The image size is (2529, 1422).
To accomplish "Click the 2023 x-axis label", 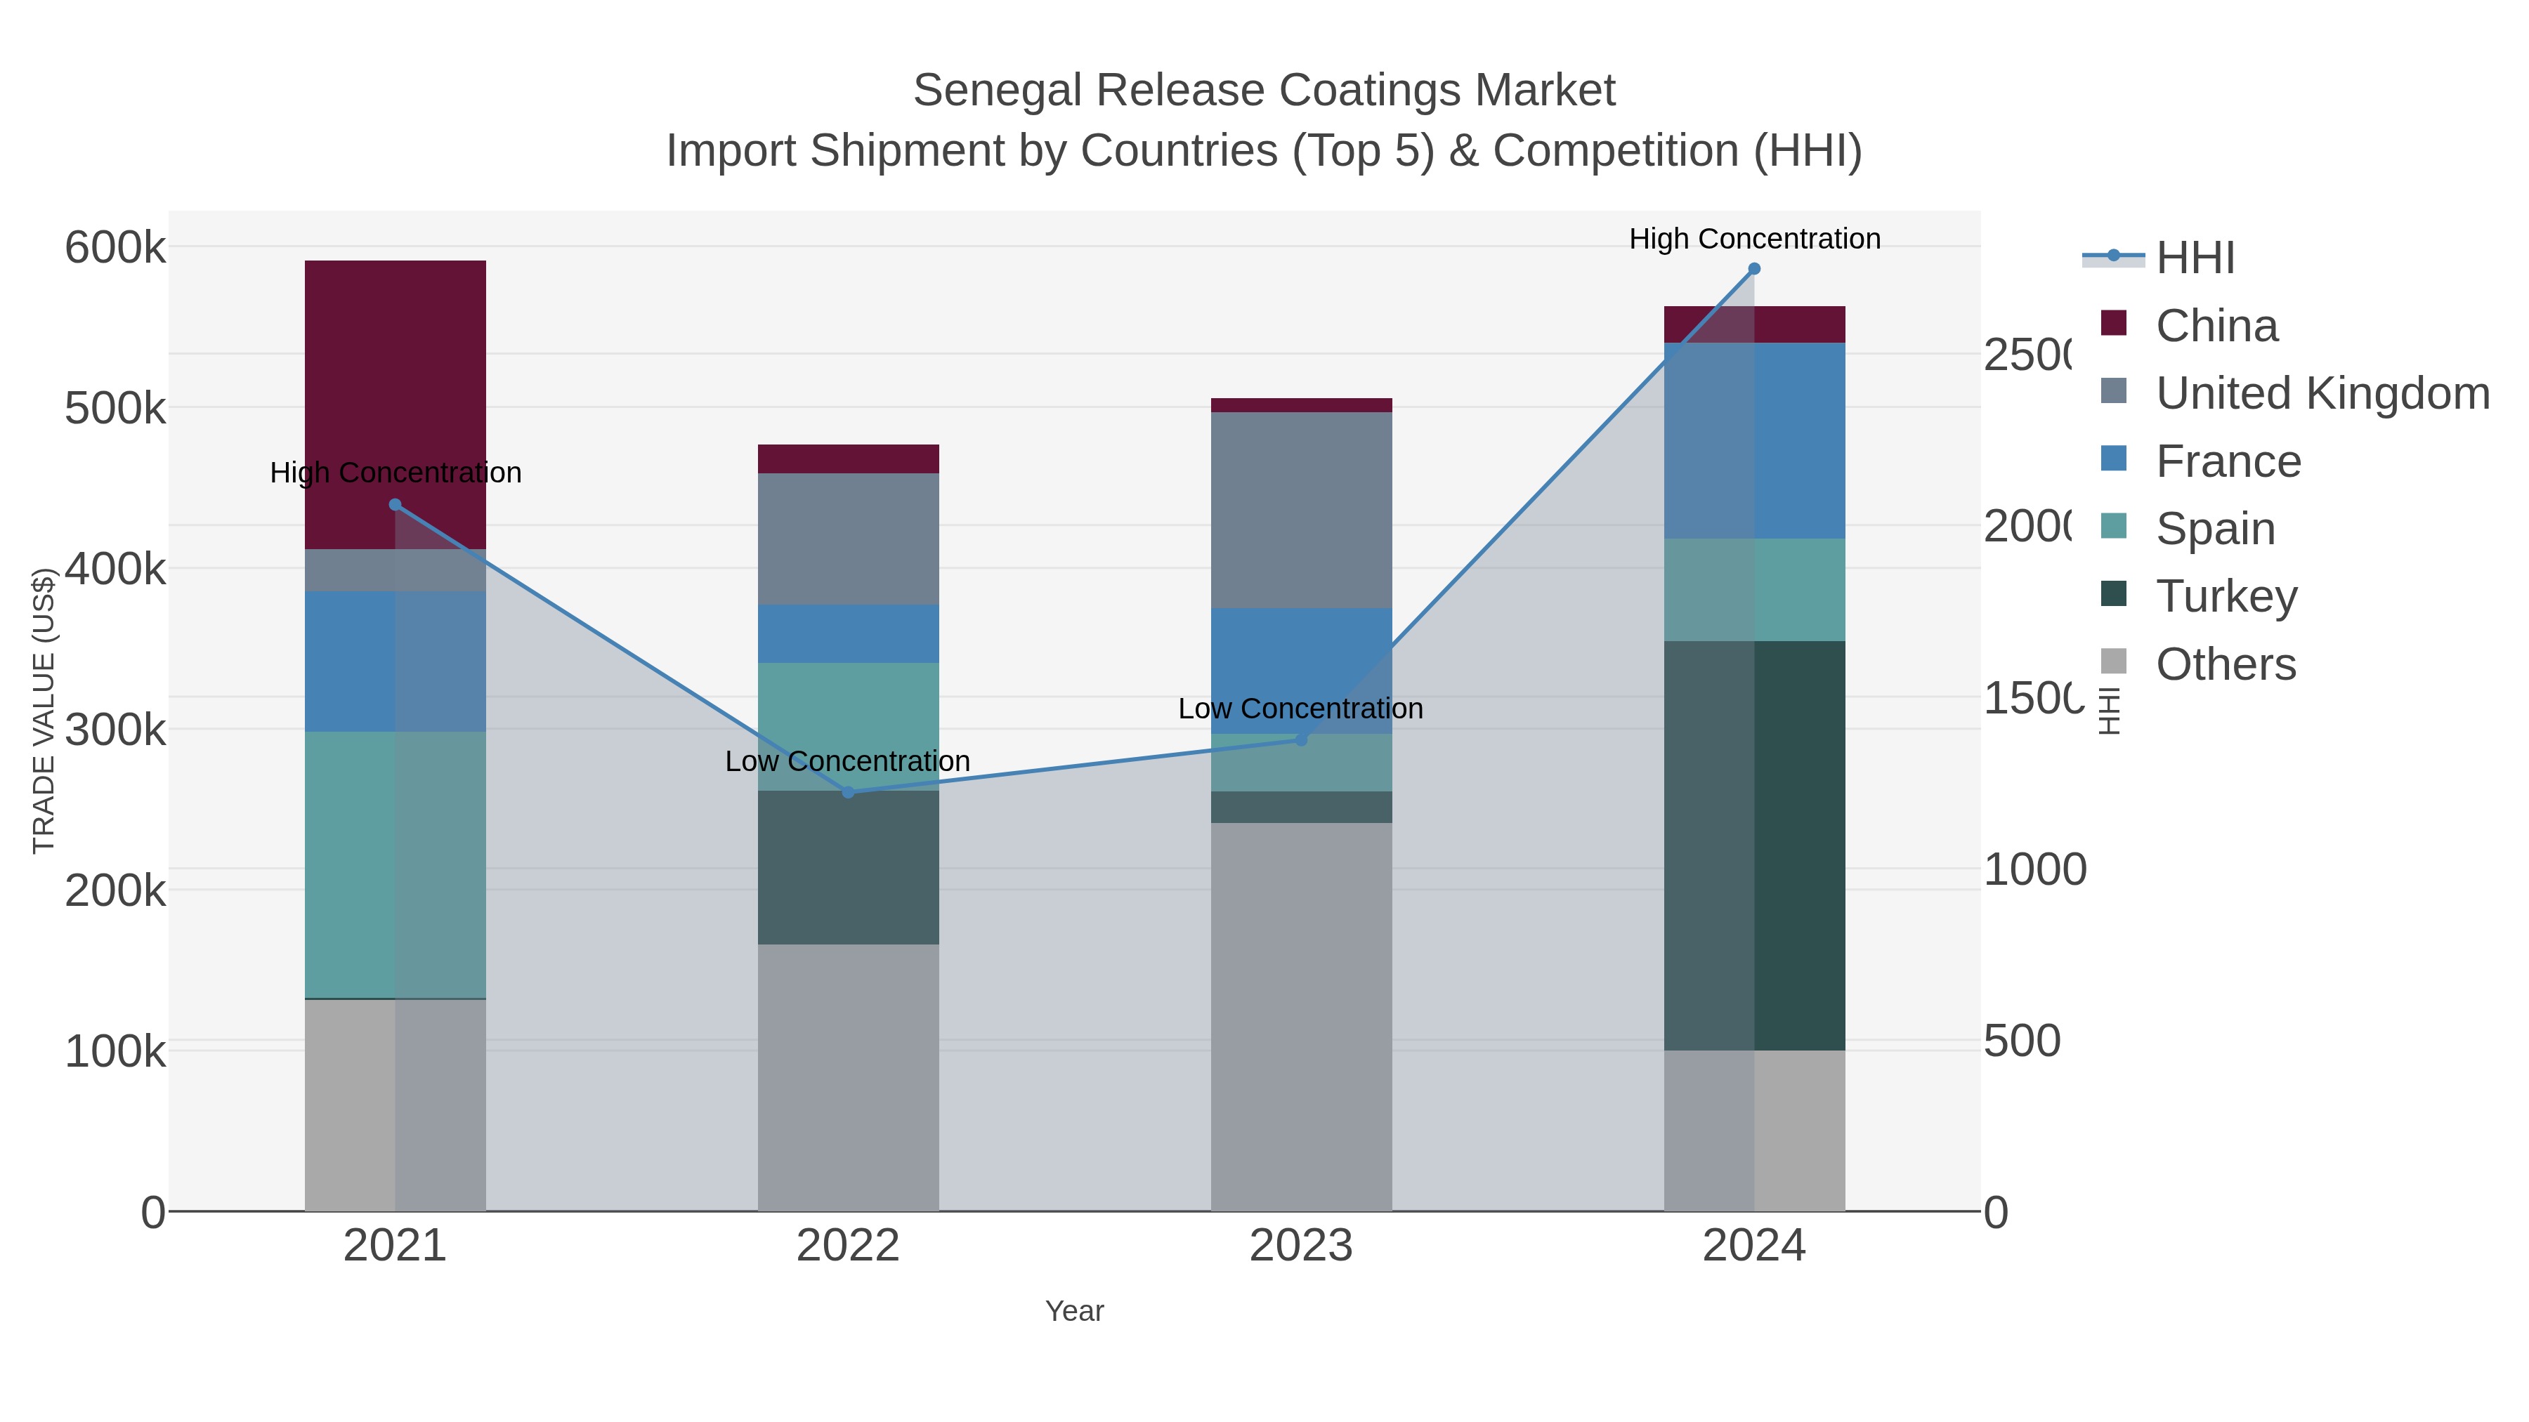I will tap(1302, 1245).
